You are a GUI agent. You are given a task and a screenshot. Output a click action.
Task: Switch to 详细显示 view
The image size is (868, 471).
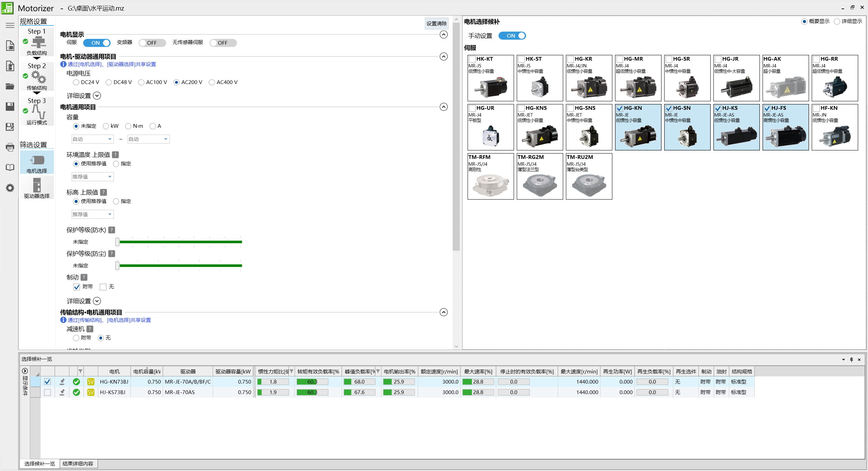click(x=837, y=21)
